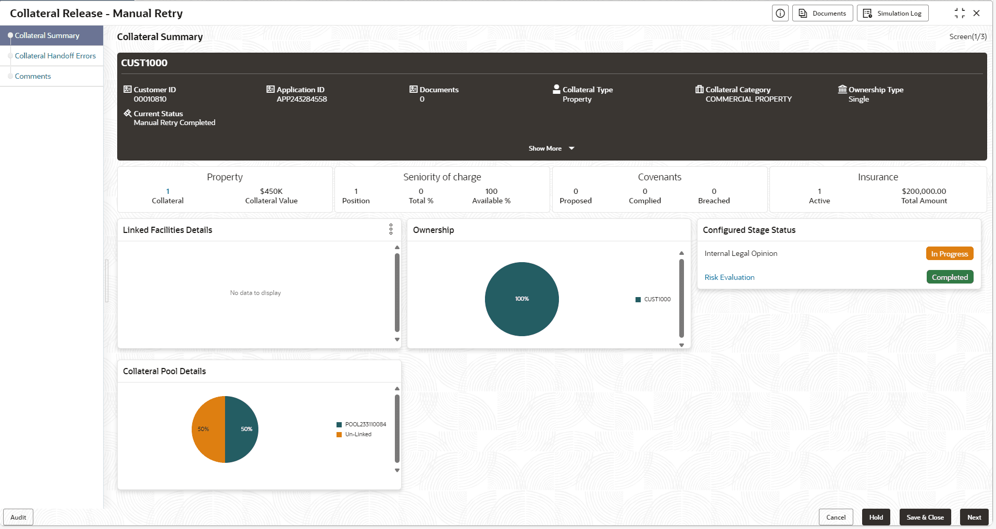Click Collateral Pool Details scroll up arrow

pyautogui.click(x=397, y=388)
